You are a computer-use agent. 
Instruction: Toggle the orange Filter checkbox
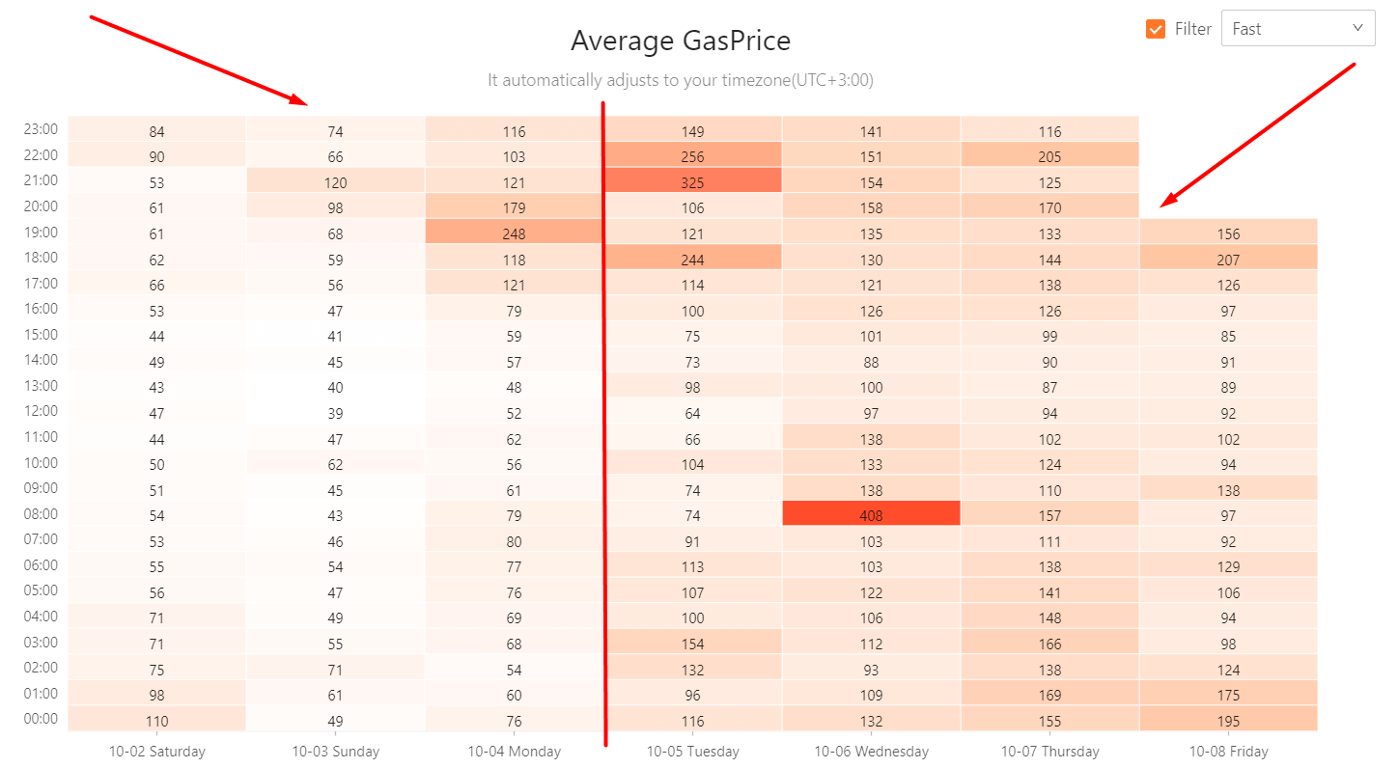pyautogui.click(x=1156, y=29)
